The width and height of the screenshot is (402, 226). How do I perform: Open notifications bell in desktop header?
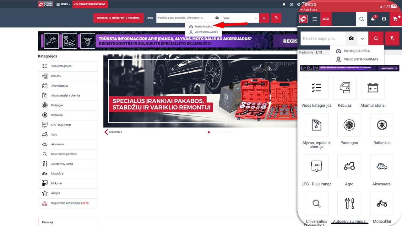[284, 4]
